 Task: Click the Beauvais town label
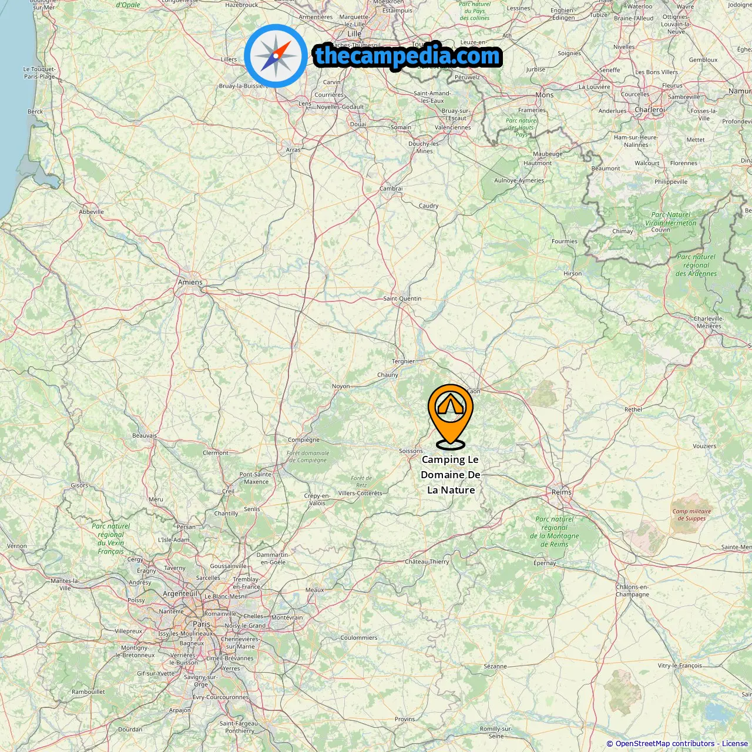(x=145, y=435)
